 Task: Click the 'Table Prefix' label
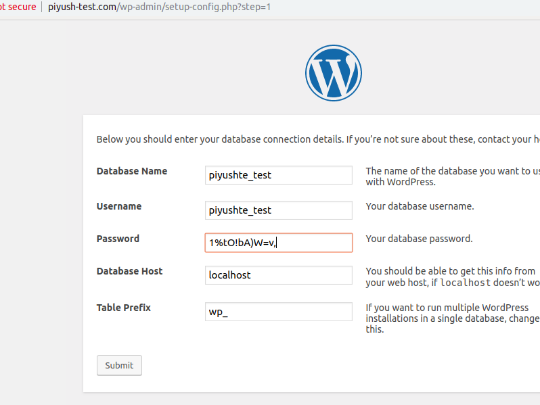coord(124,308)
